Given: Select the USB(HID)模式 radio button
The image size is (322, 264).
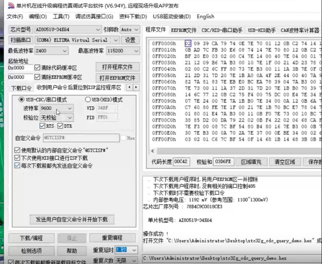Looking at the screenshot, I should (88, 100).
